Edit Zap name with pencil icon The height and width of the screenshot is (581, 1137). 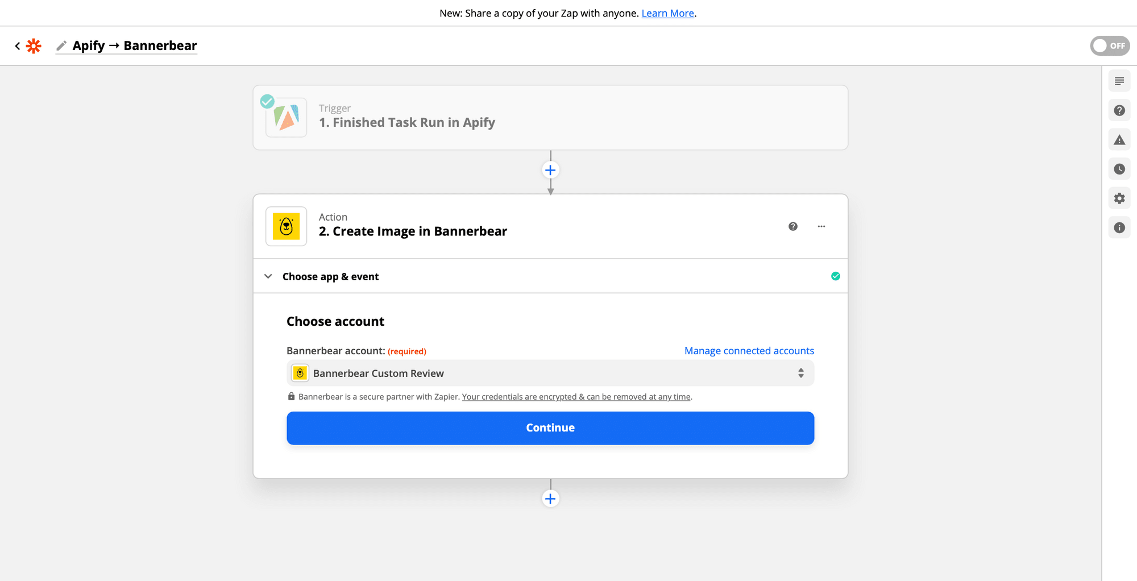[61, 45]
